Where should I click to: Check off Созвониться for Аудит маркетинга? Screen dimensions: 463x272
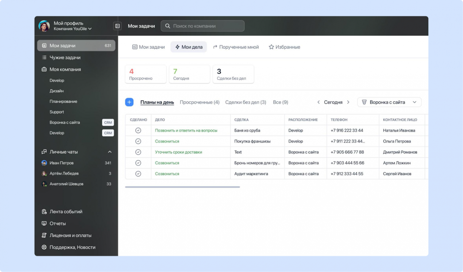[x=138, y=174]
